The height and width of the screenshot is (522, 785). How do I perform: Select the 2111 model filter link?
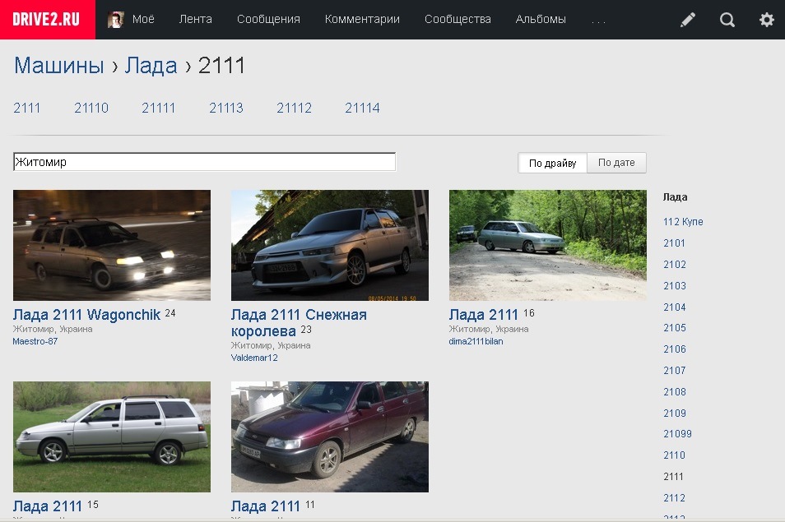[26, 108]
